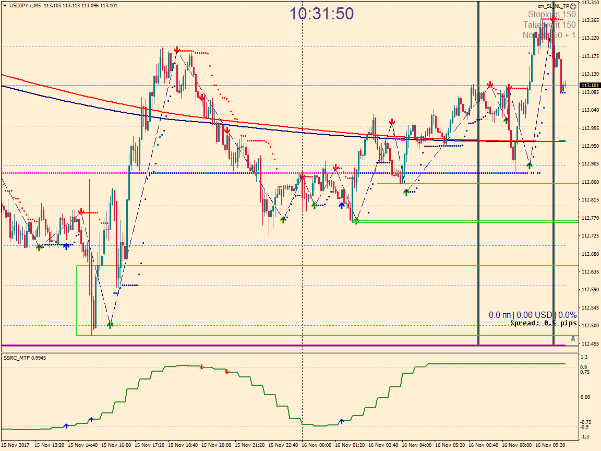Screen dimensions: 601x451
Task: Click the 0.00 level on the SSRC_MTF scale
Action: 585,397
